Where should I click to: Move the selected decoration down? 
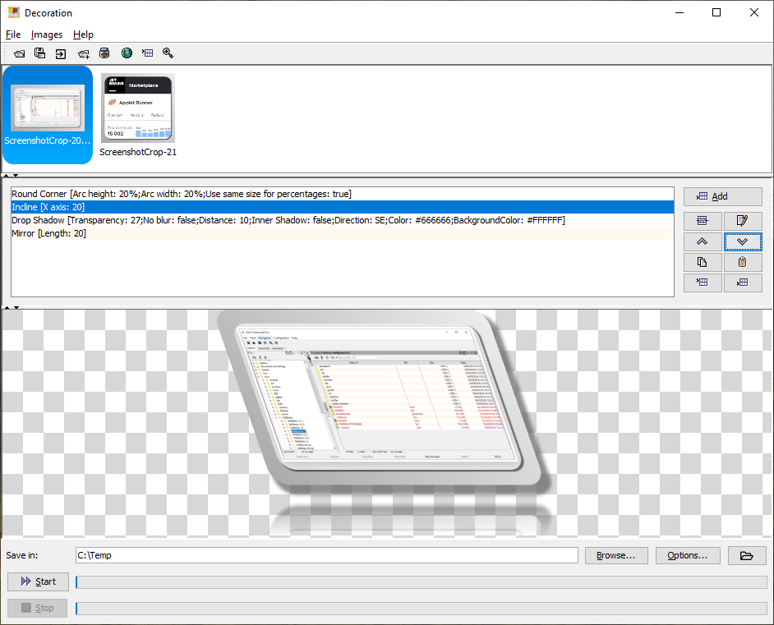(743, 241)
